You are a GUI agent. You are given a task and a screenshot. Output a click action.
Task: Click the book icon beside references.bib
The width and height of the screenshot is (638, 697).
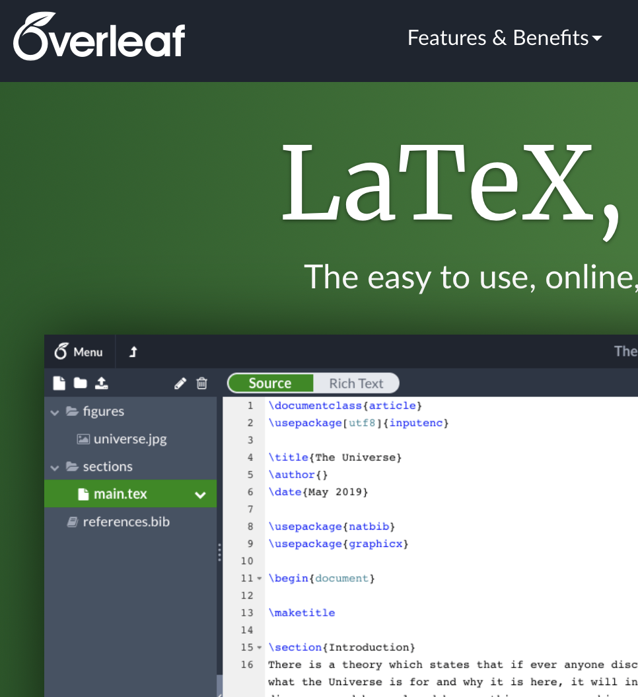[73, 522]
